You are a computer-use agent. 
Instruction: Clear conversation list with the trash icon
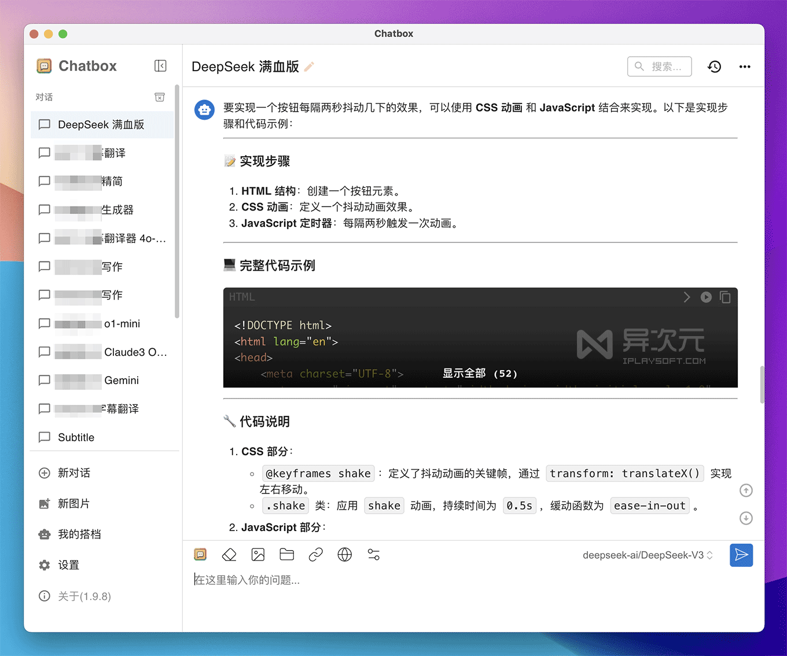coord(159,97)
